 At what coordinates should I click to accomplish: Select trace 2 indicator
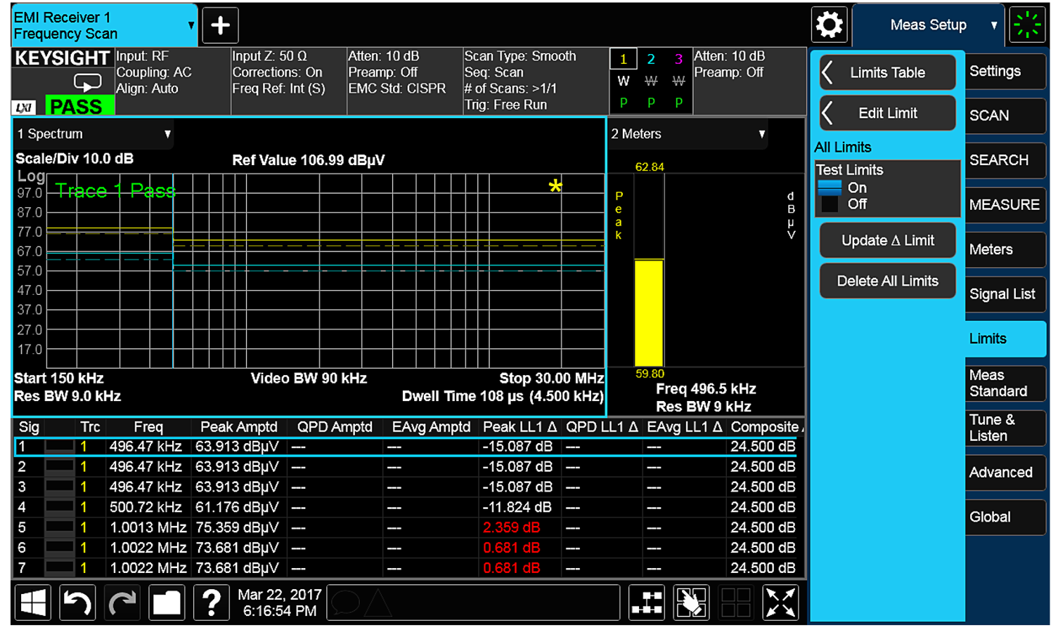click(651, 59)
